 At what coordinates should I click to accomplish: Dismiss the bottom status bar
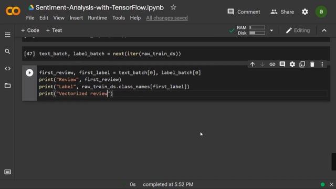click(331, 184)
